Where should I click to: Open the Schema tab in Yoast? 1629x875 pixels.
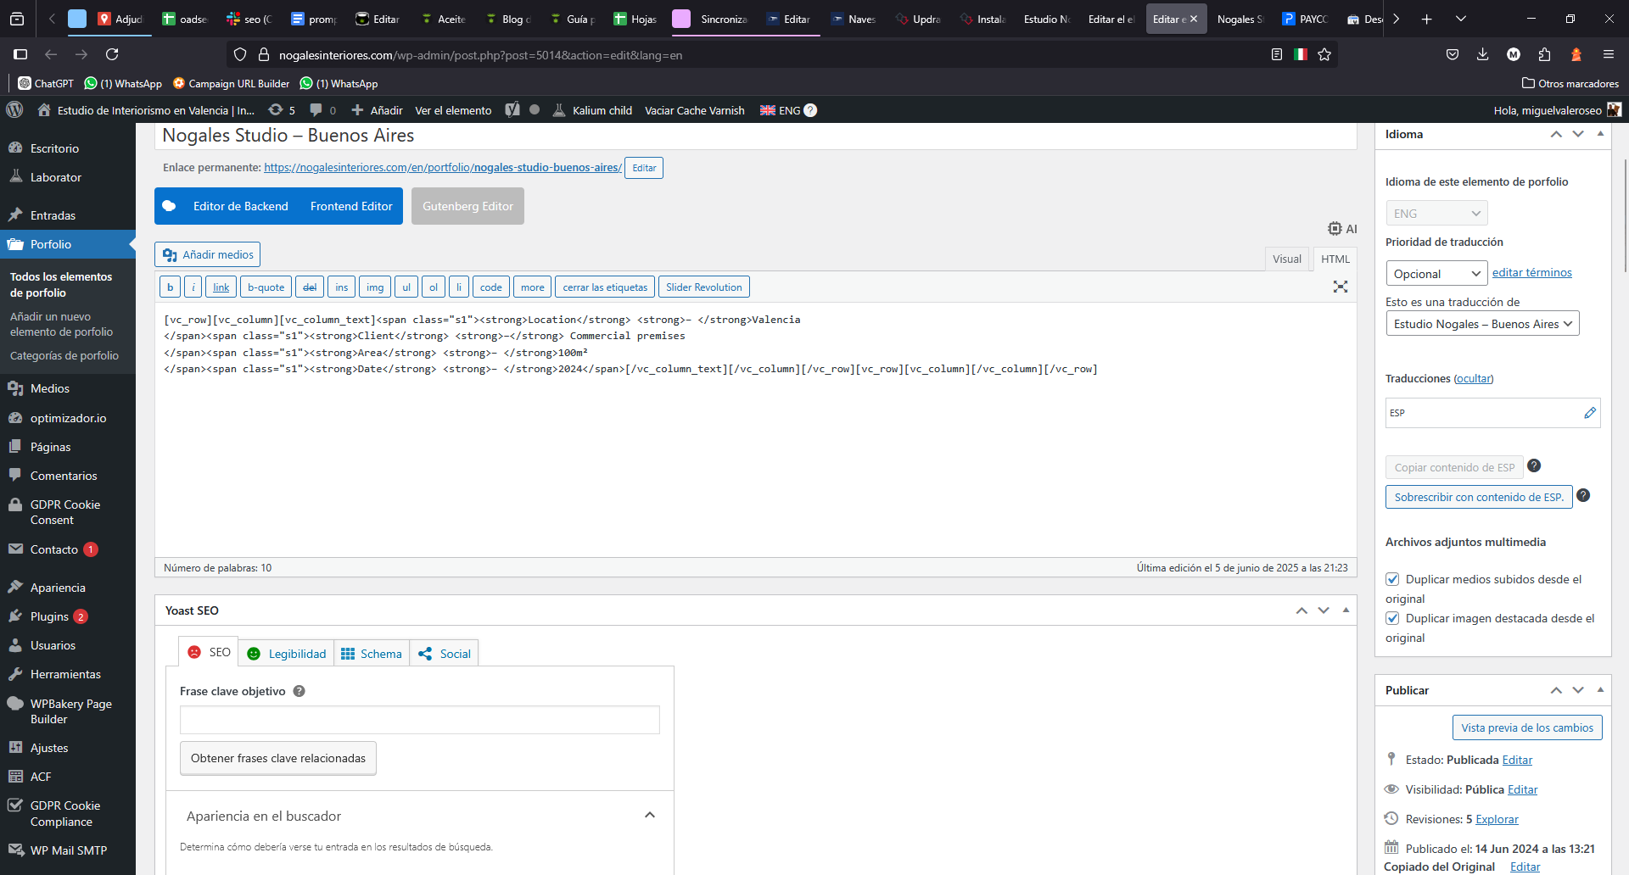coord(372,654)
